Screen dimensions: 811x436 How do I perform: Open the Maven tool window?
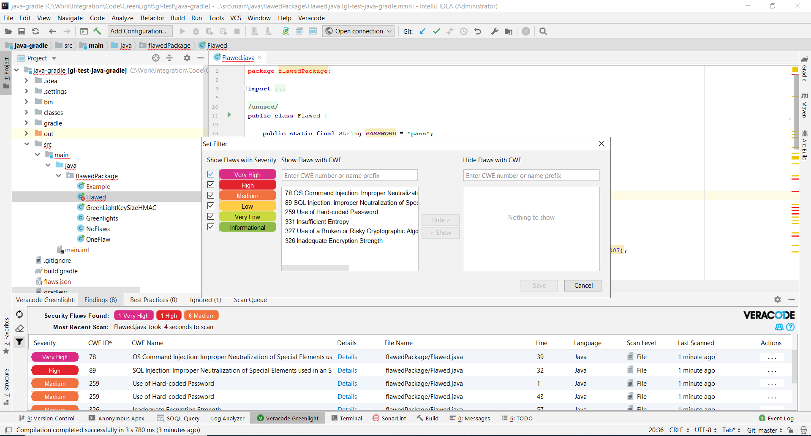coord(805,108)
